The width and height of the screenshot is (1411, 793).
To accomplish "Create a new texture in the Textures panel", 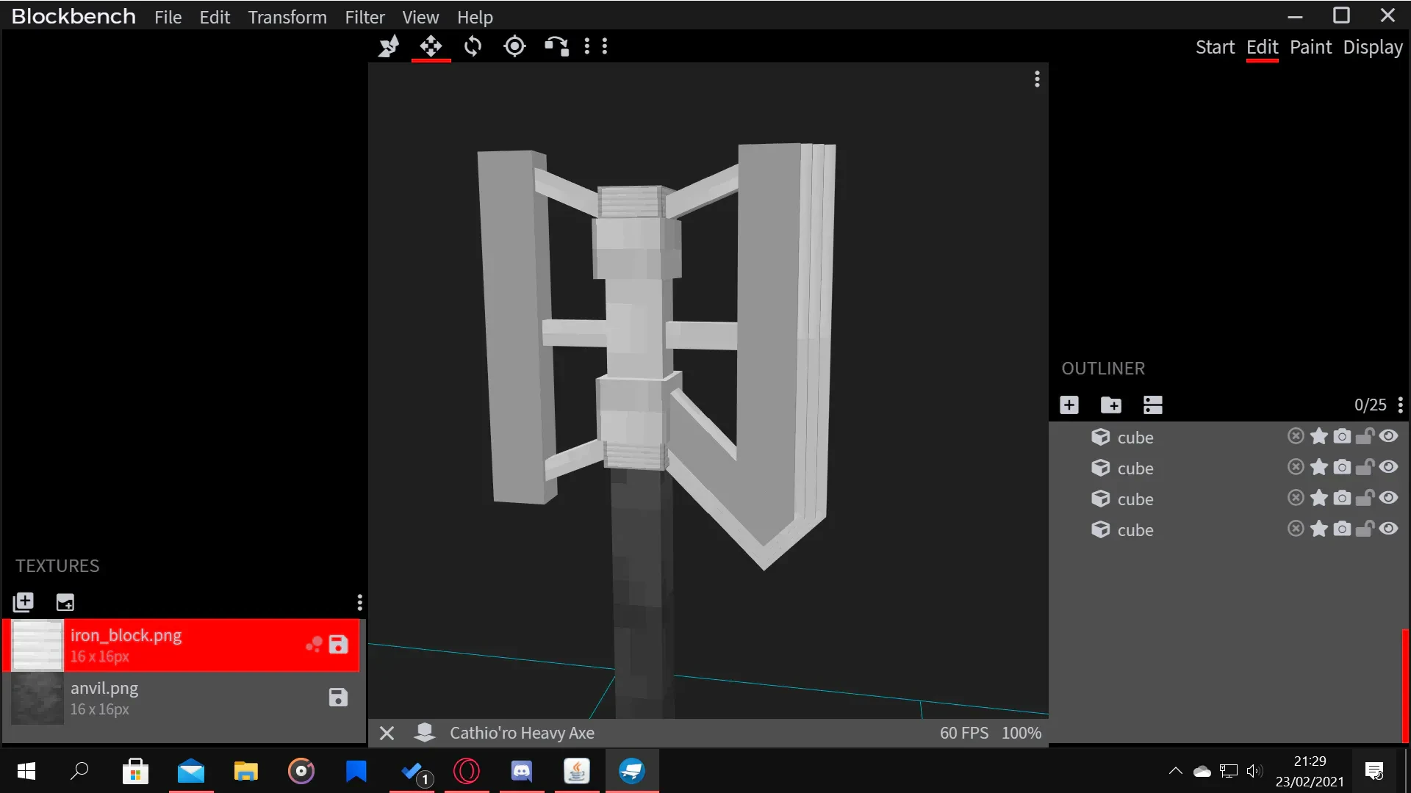I will point(65,602).
